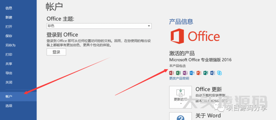Click the Word product icon
276x120 pixels.
click(213, 73)
